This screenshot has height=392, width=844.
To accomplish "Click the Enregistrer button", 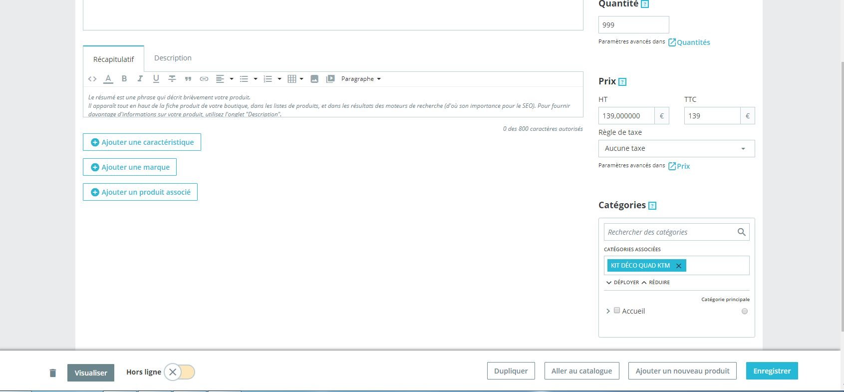I will (x=772, y=371).
